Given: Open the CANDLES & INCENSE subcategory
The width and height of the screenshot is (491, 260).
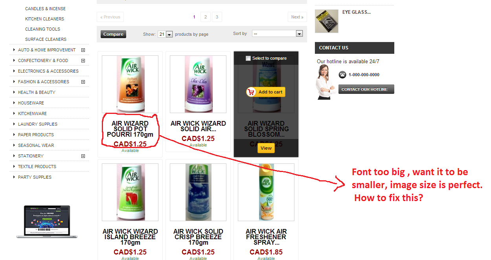Looking at the screenshot, I should pos(45,9).
